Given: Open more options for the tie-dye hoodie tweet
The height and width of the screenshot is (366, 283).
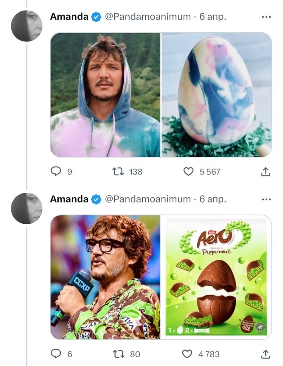Looking at the screenshot, I should tap(266, 17).
